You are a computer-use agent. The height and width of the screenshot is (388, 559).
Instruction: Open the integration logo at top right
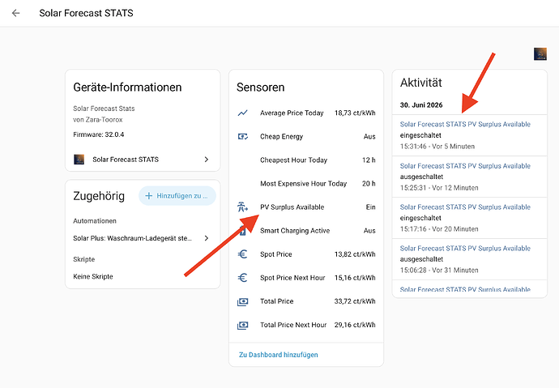[x=540, y=53]
